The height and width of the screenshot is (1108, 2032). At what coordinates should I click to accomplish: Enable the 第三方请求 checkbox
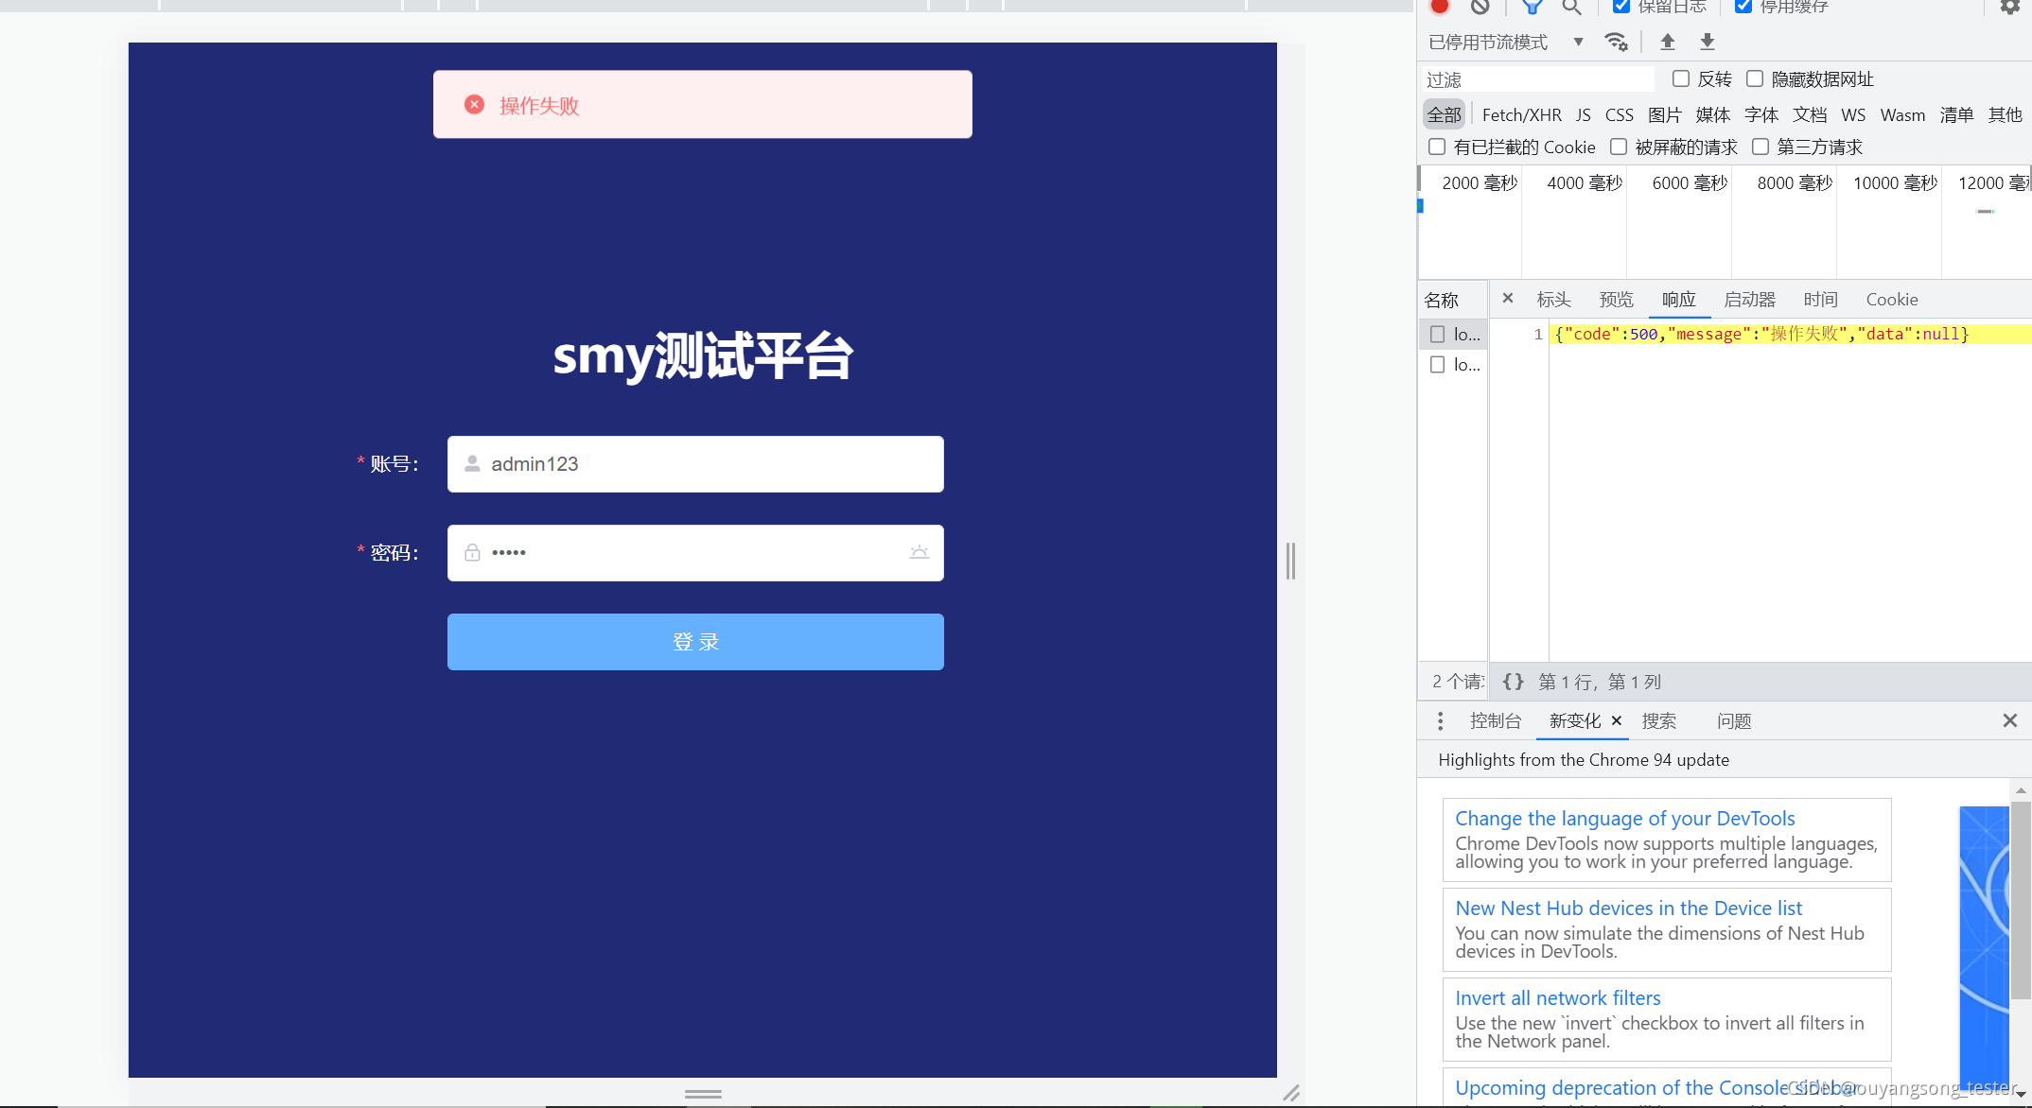click(1760, 147)
